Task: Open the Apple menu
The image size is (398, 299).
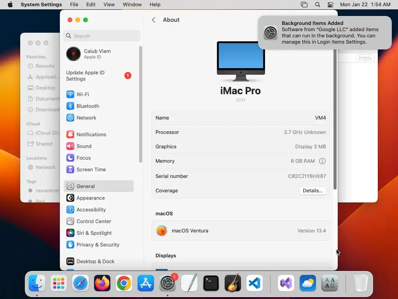Action: coord(10,5)
